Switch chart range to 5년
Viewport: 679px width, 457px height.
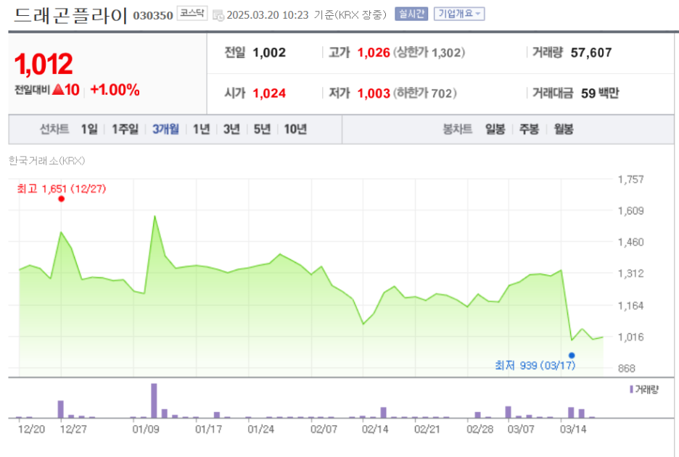pos(262,129)
